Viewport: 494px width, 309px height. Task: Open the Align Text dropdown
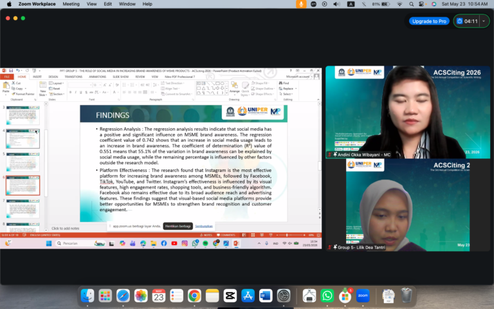pyautogui.click(x=170, y=89)
